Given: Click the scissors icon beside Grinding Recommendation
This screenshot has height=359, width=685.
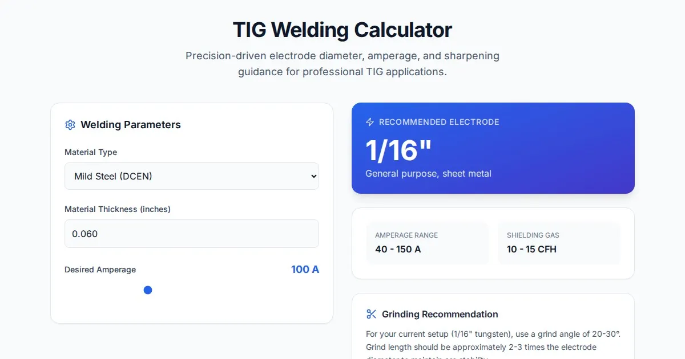Looking at the screenshot, I should 372,314.
